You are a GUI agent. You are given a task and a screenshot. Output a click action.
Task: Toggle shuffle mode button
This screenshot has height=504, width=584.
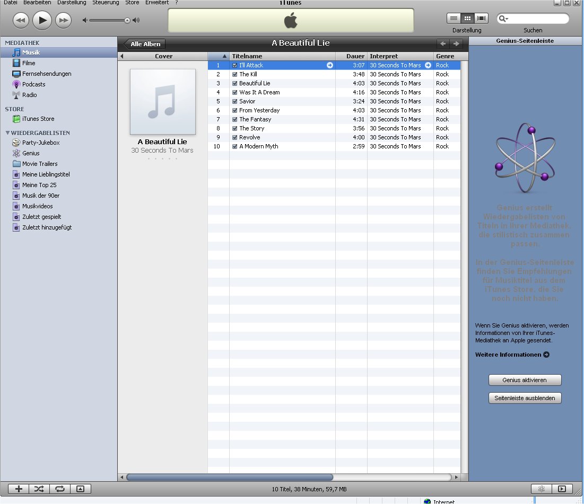pos(39,489)
